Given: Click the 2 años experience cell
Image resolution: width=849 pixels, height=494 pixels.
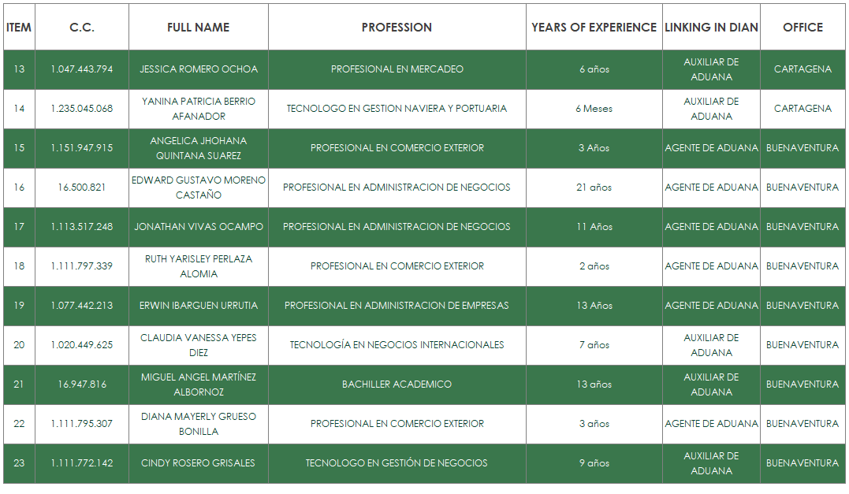Looking at the screenshot, I should tap(594, 266).
